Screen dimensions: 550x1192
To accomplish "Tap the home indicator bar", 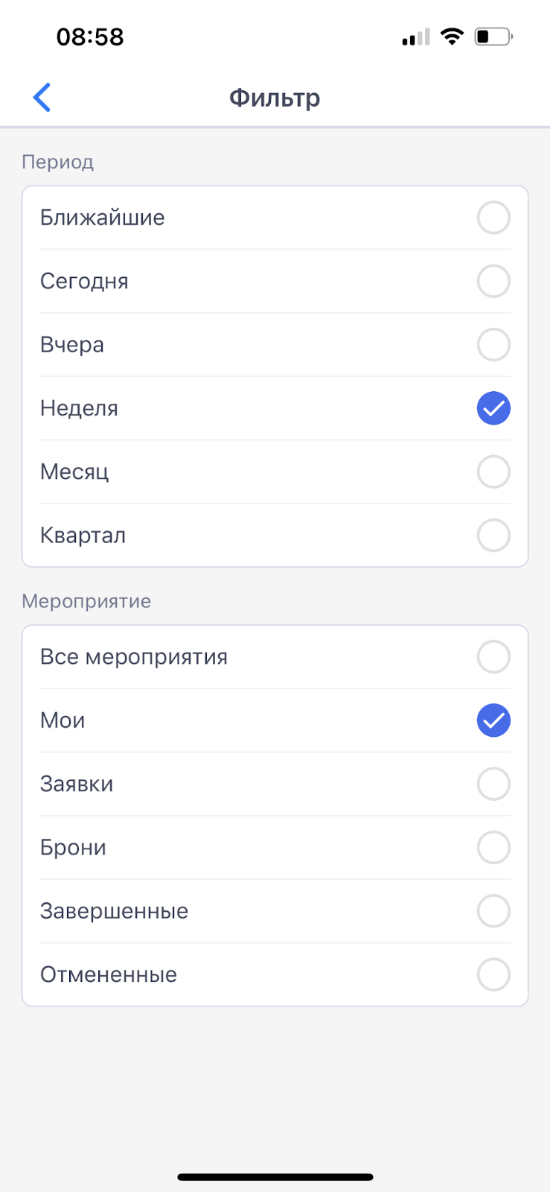I will (x=275, y=1177).
